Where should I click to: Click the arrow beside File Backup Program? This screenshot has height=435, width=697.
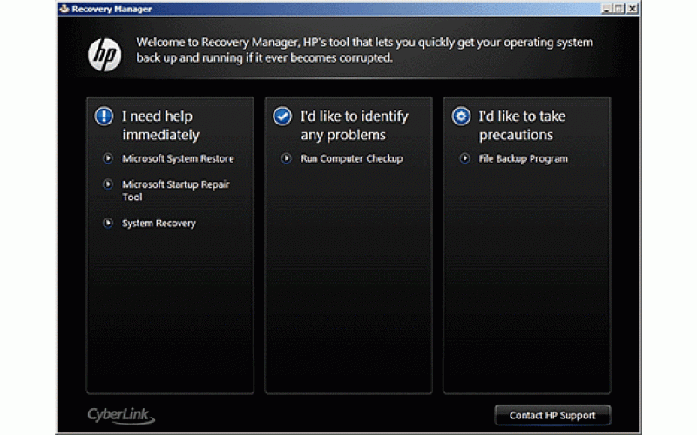[465, 158]
